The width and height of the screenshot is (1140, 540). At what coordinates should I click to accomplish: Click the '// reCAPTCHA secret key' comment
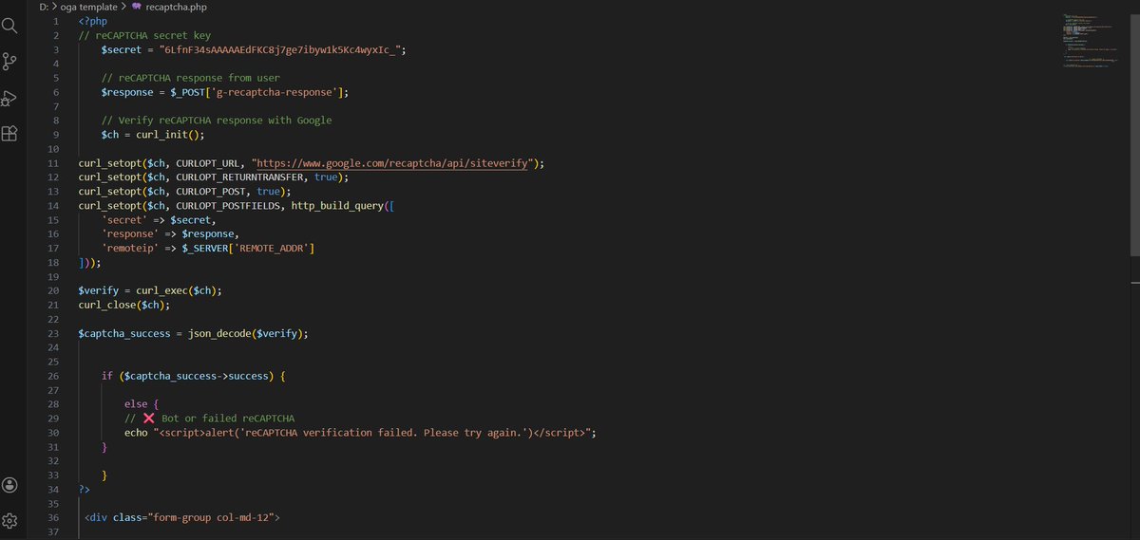point(144,35)
